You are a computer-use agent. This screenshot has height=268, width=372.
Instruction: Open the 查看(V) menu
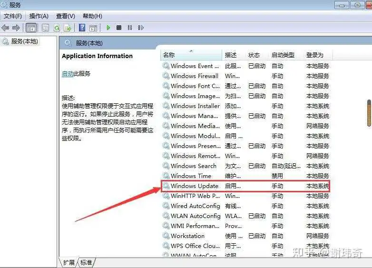[66, 16]
